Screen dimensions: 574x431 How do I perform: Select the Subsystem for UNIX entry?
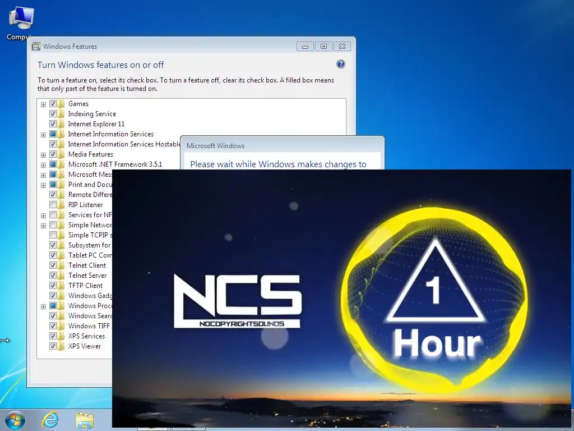[89, 245]
